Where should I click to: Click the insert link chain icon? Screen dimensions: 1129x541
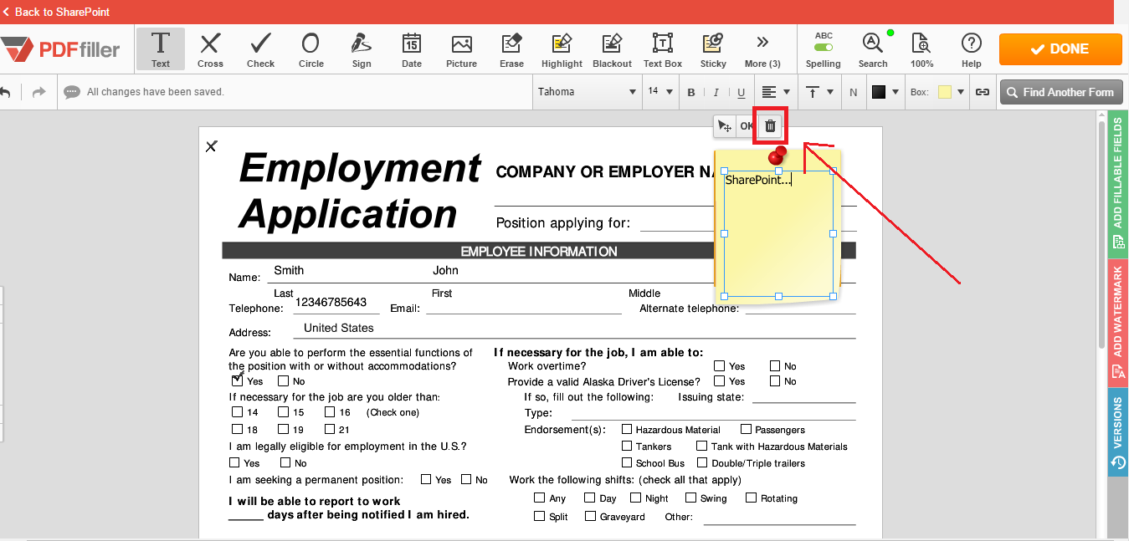click(x=982, y=92)
